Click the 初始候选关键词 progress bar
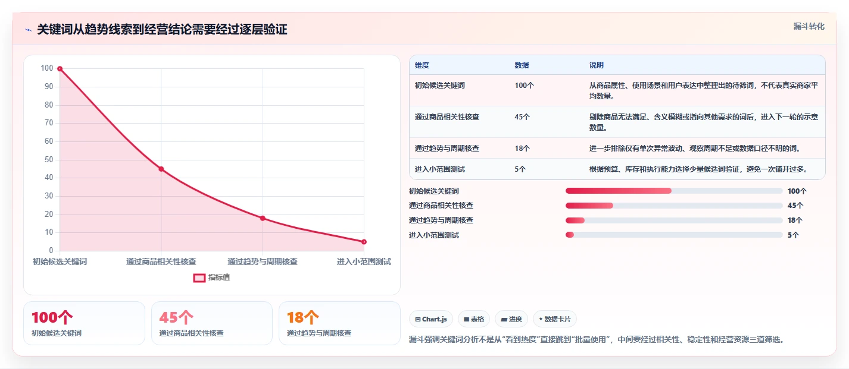 [674, 191]
